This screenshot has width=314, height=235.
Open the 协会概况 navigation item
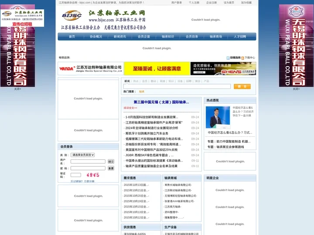[x=96, y=37]
